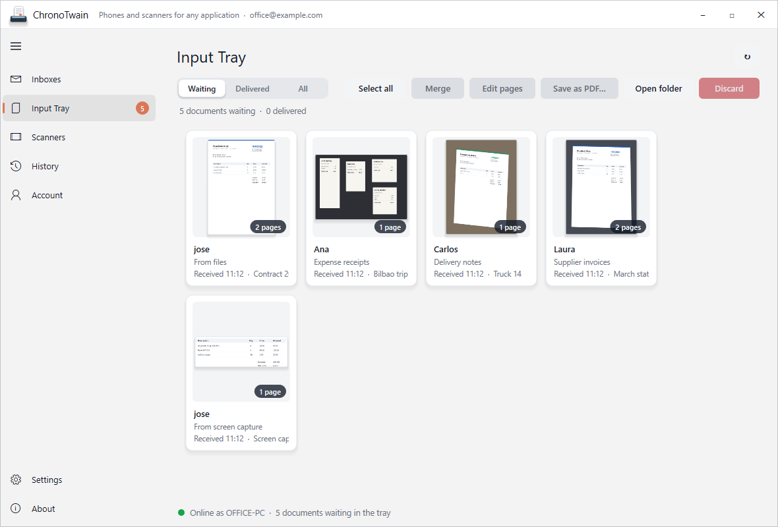Click the name 'Carlos' on the card
This screenshot has height=527, width=778.
[446, 250]
